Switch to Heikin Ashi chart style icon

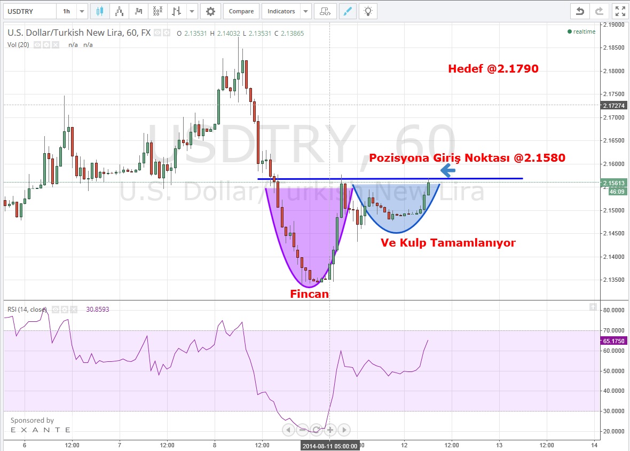click(119, 11)
